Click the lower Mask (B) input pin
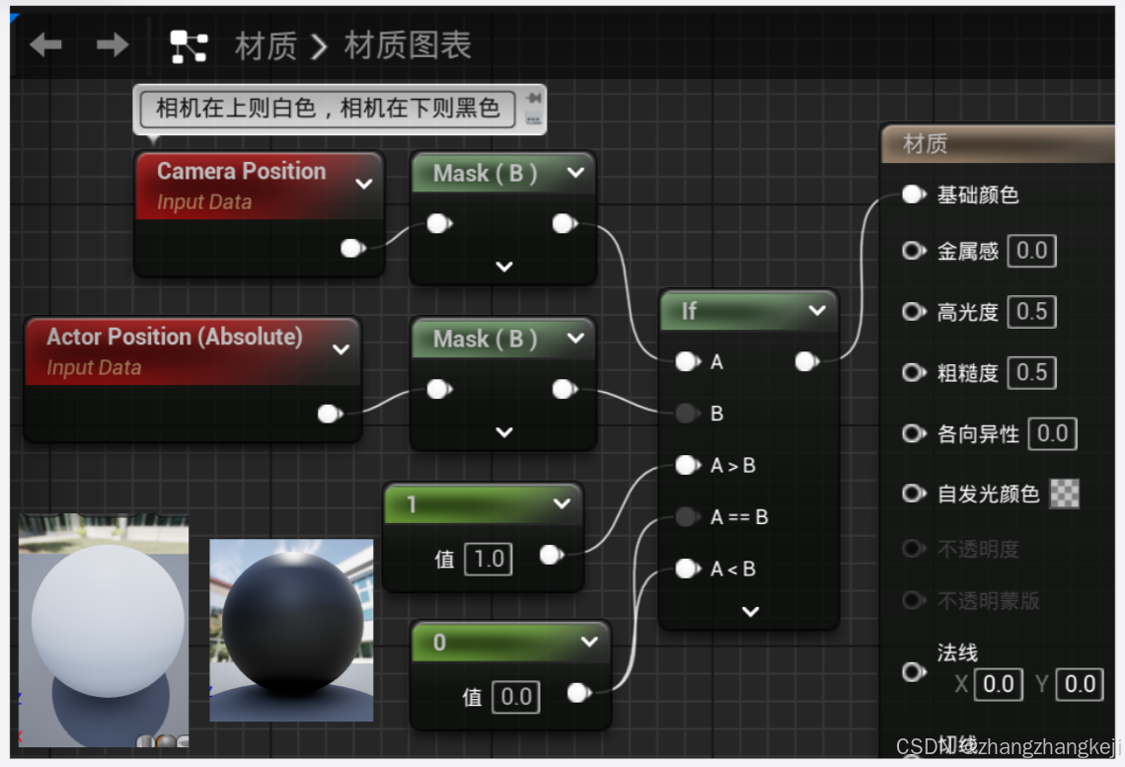This screenshot has height=767, width=1125. [439, 390]
